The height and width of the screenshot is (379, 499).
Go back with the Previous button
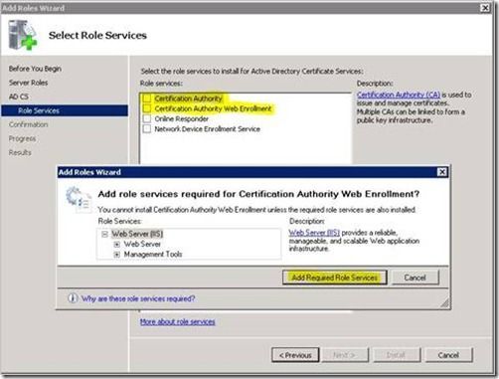[295, 355]
